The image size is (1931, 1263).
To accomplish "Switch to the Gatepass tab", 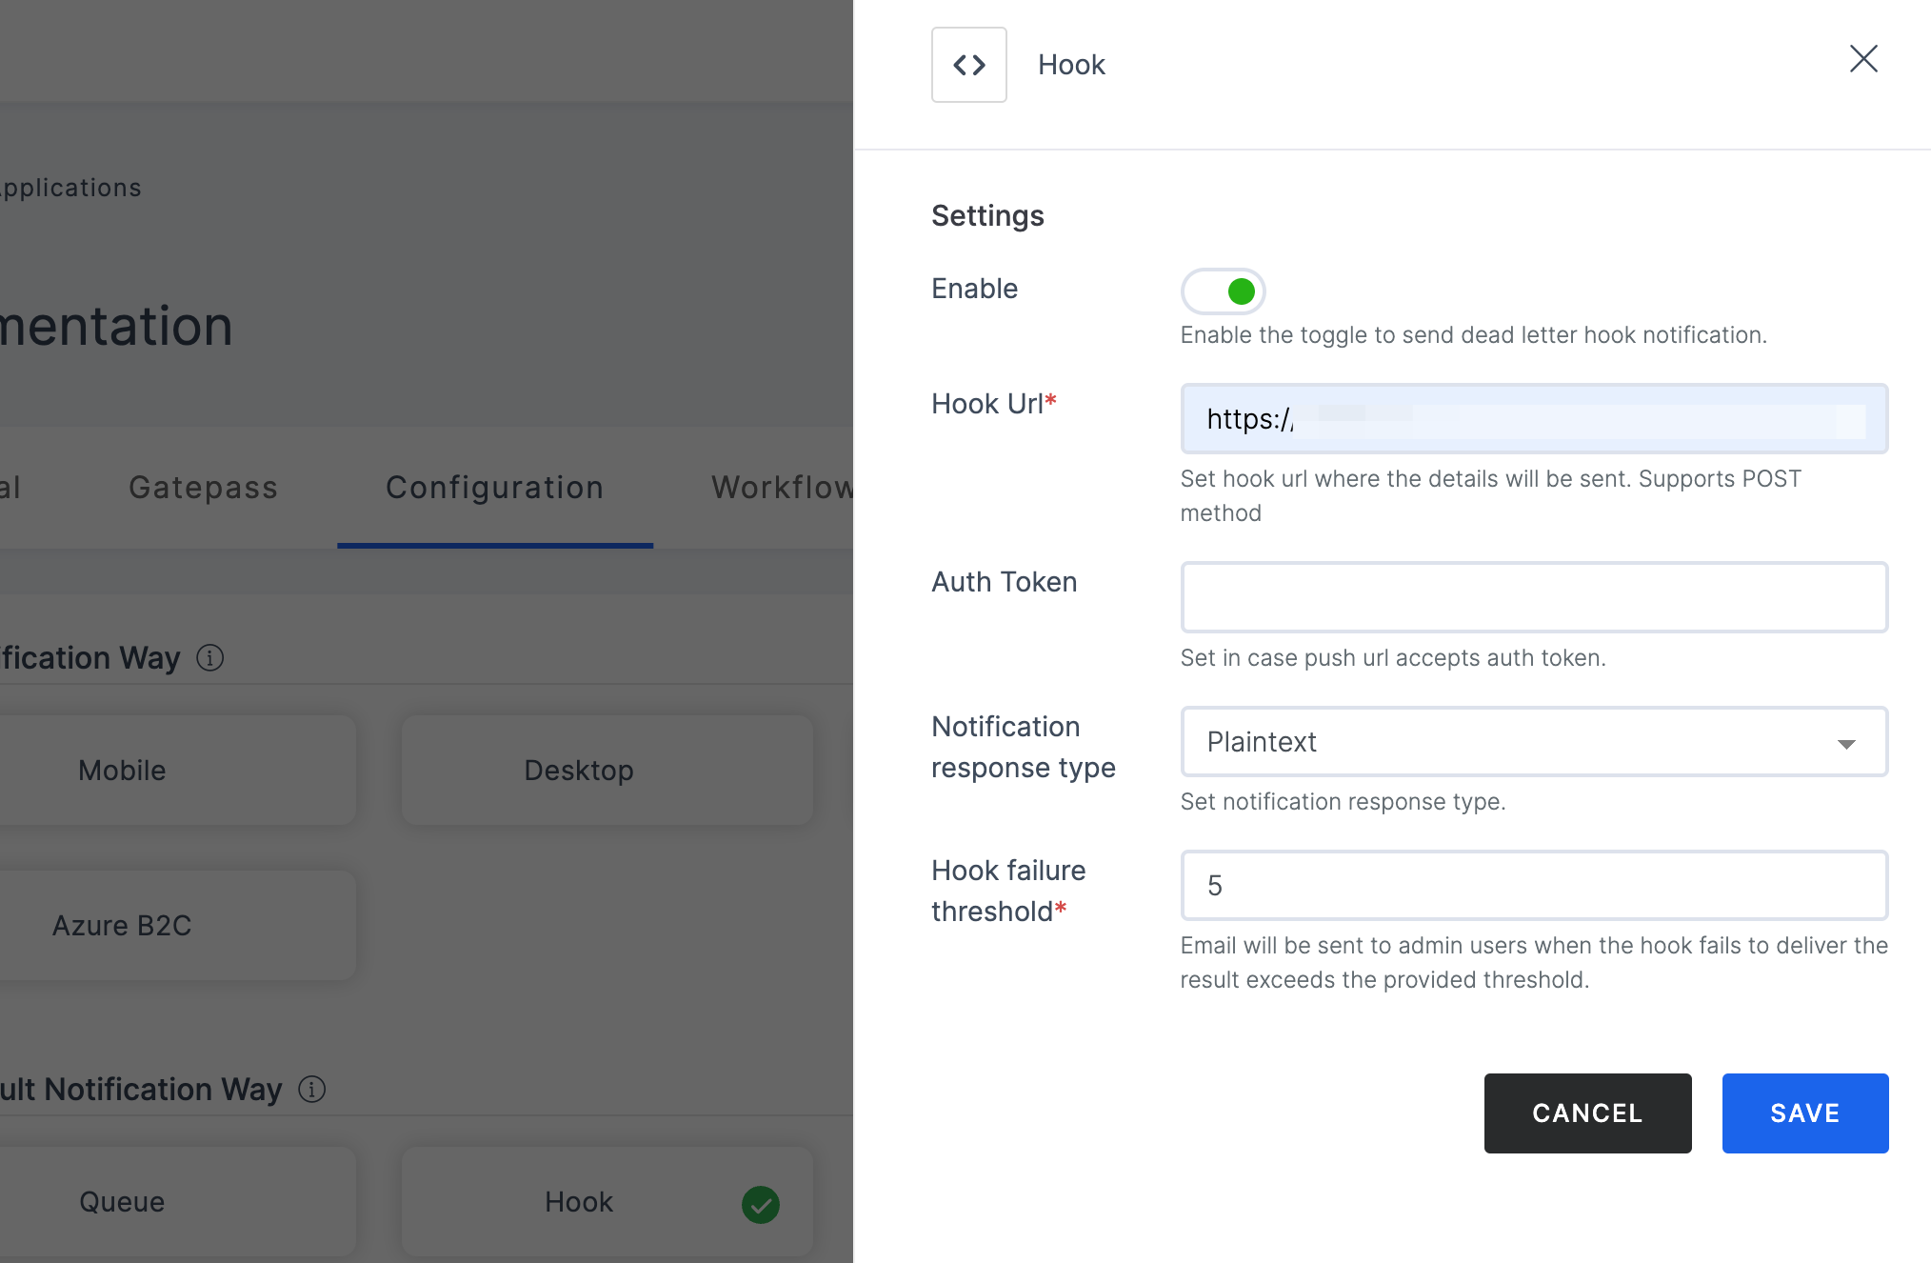I will pos(203,487).
